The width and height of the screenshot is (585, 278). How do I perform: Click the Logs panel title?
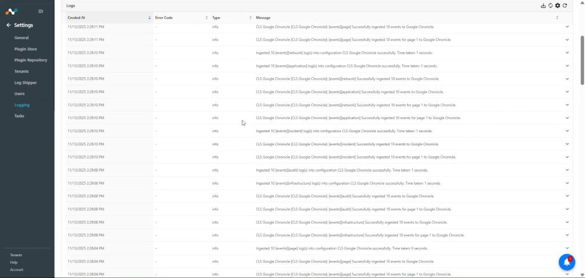point(70,6)
